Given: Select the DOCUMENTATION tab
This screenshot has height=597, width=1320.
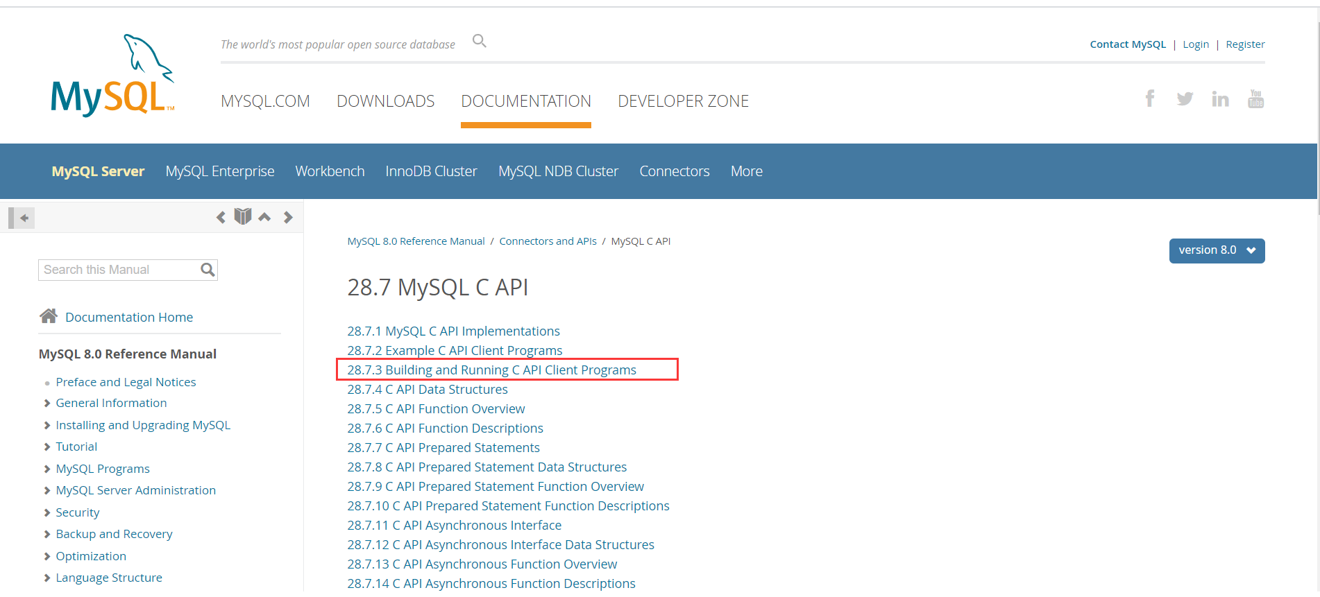Looking at the screenshot, I should point(526,101).
